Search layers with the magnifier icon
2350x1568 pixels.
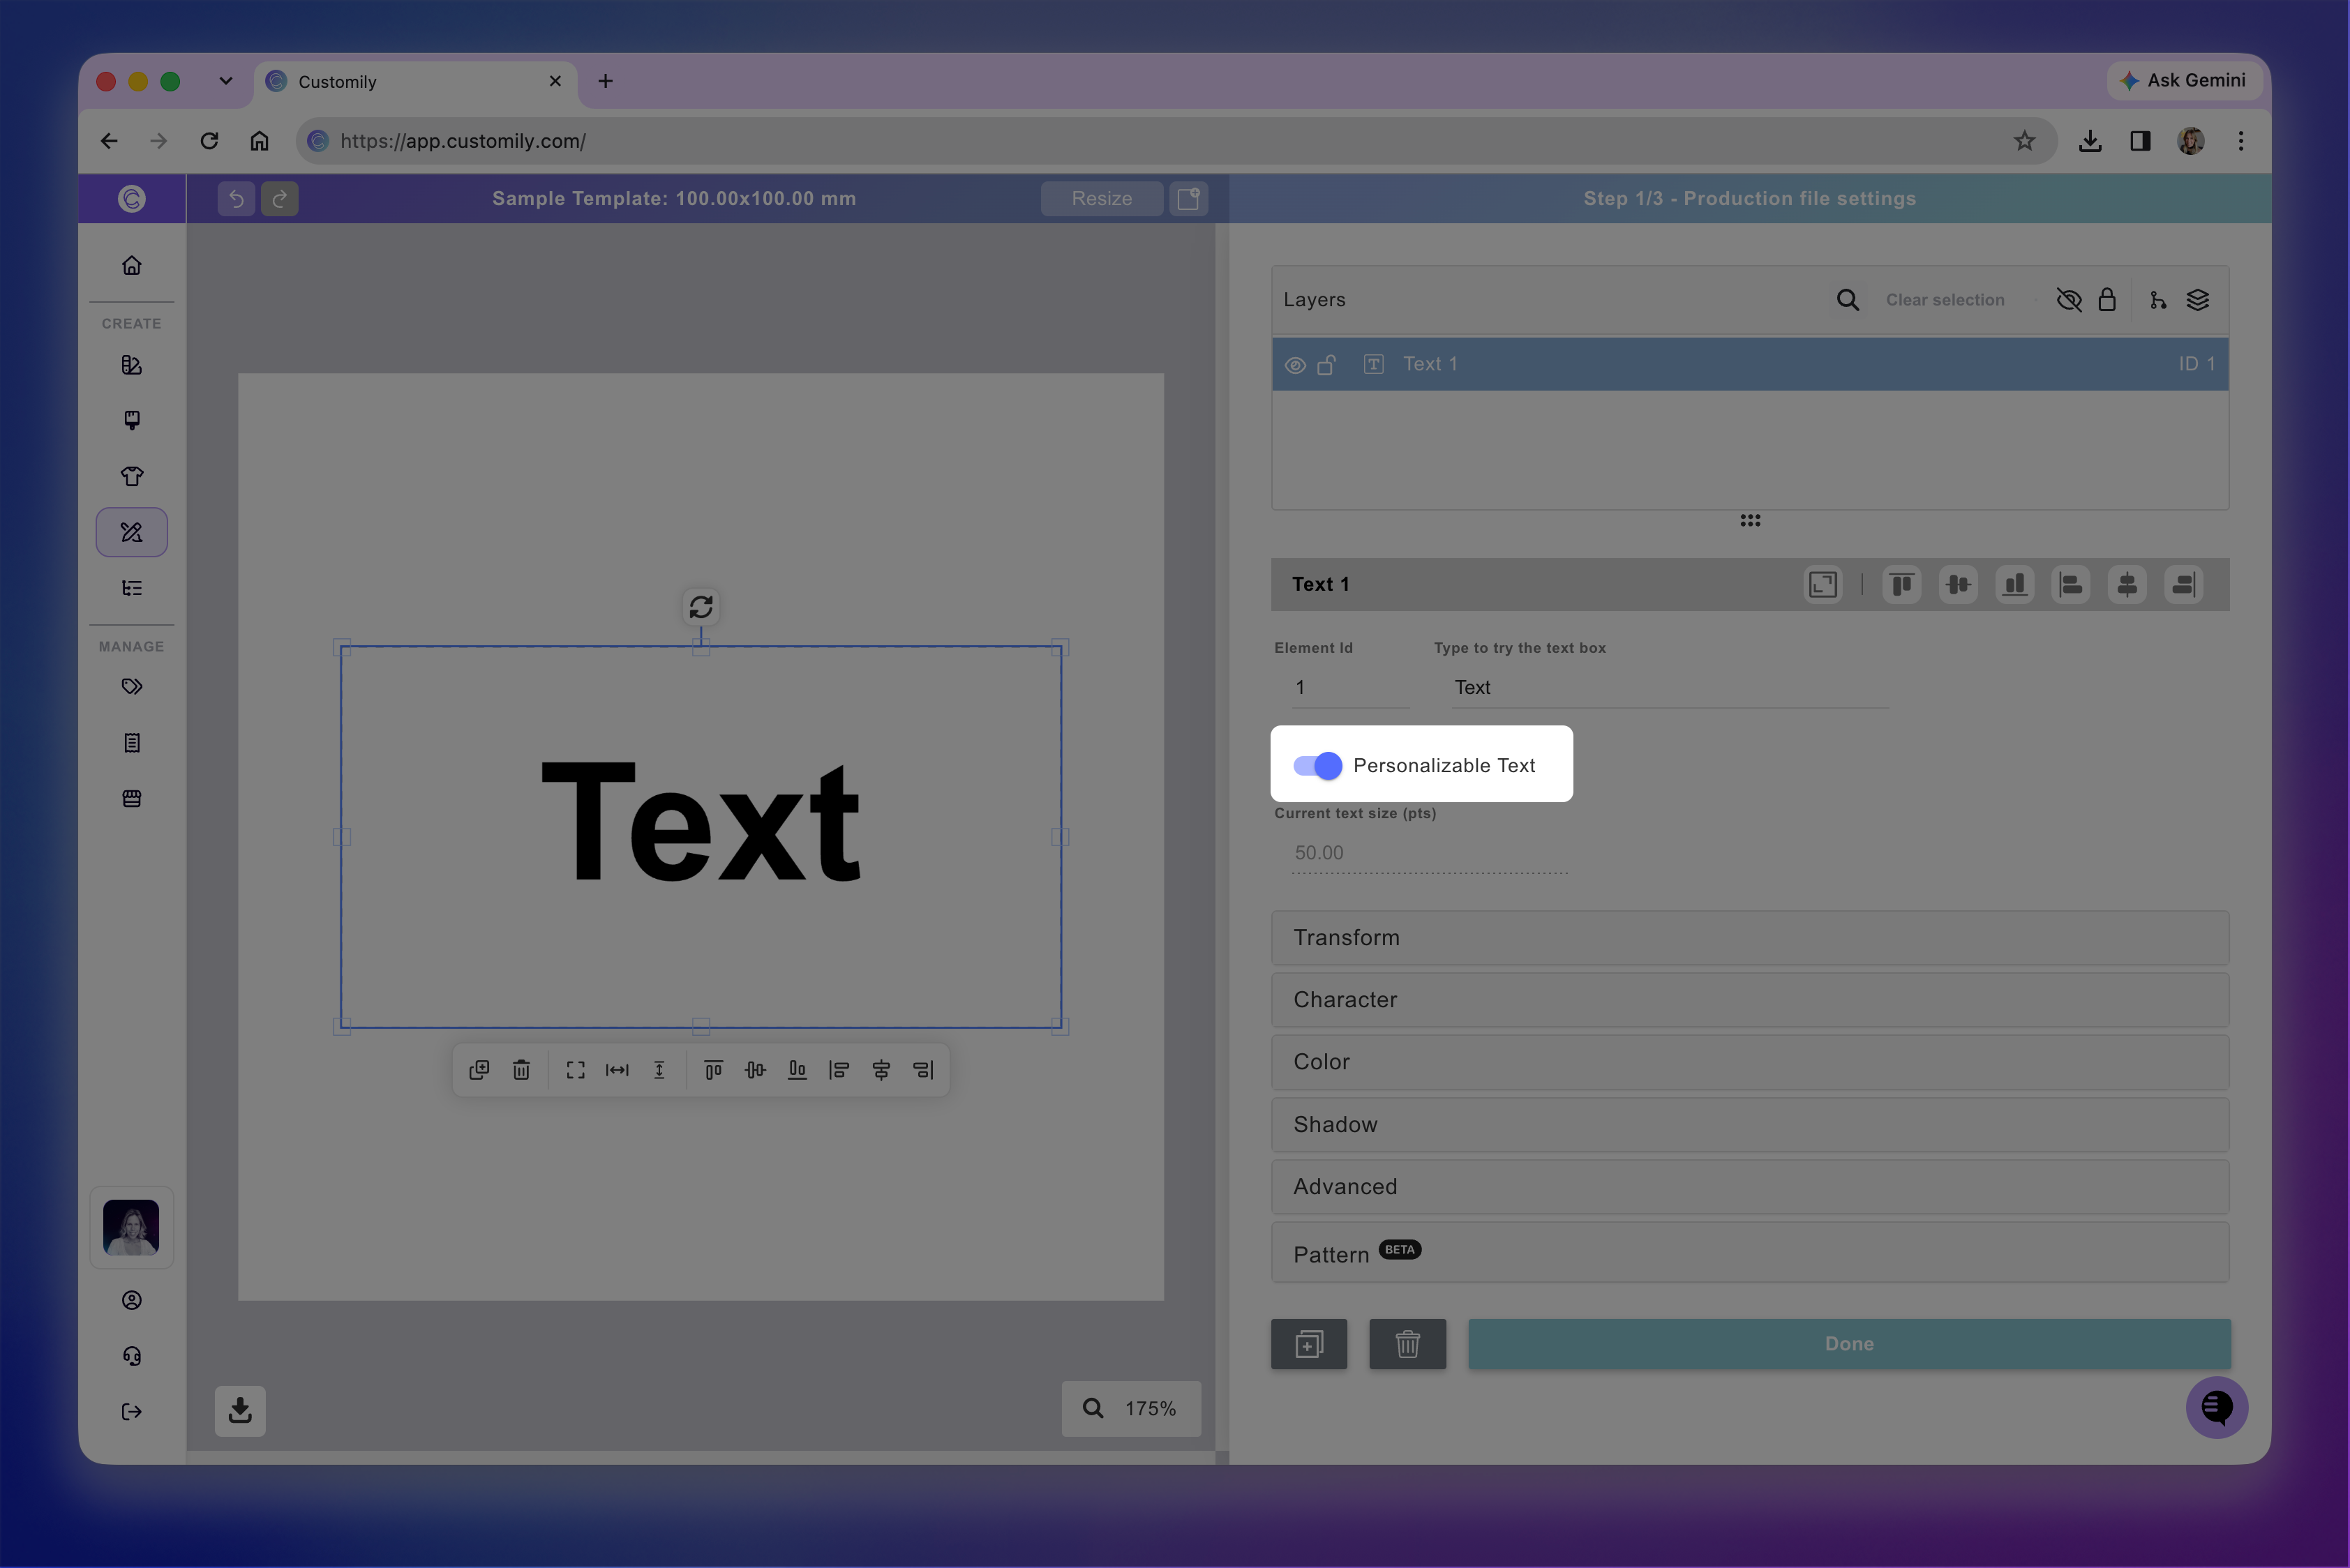(x=1847, y=300)
